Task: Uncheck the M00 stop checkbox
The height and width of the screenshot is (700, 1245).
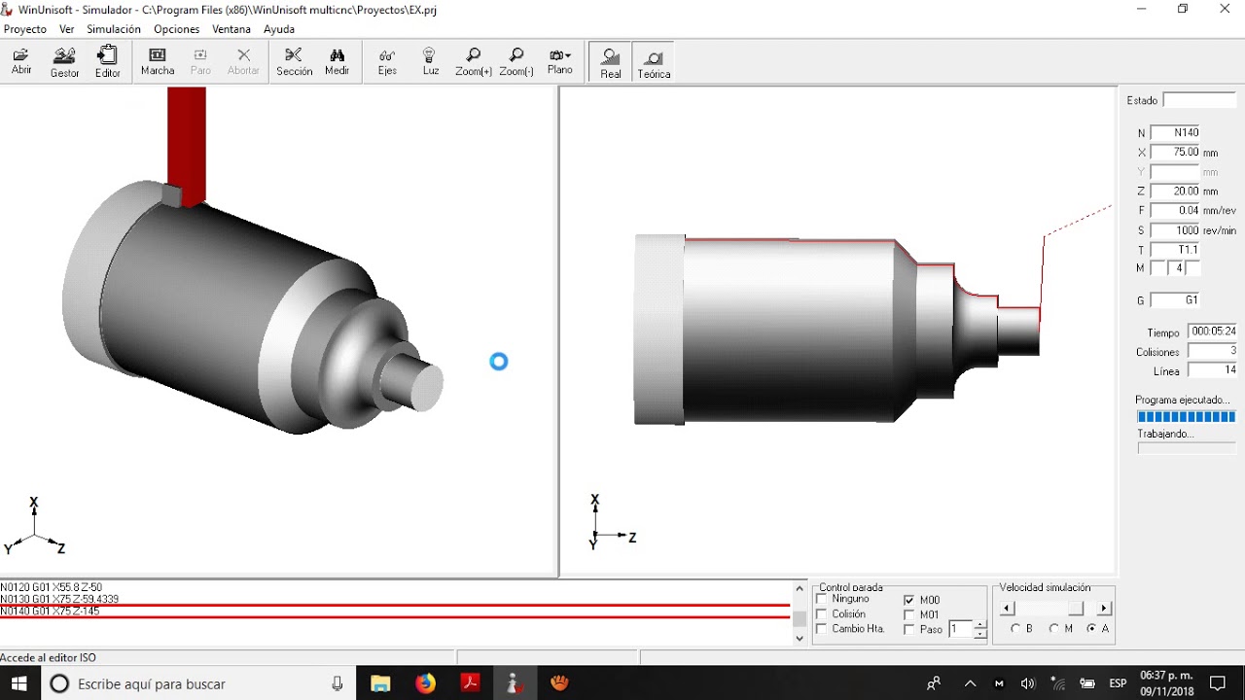Action: pos(909,600)
